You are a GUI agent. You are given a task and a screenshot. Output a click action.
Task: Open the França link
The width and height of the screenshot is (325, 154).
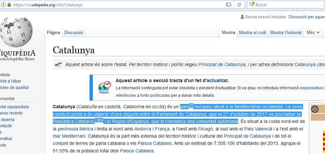pyautogui.click(x=162, y=129)
